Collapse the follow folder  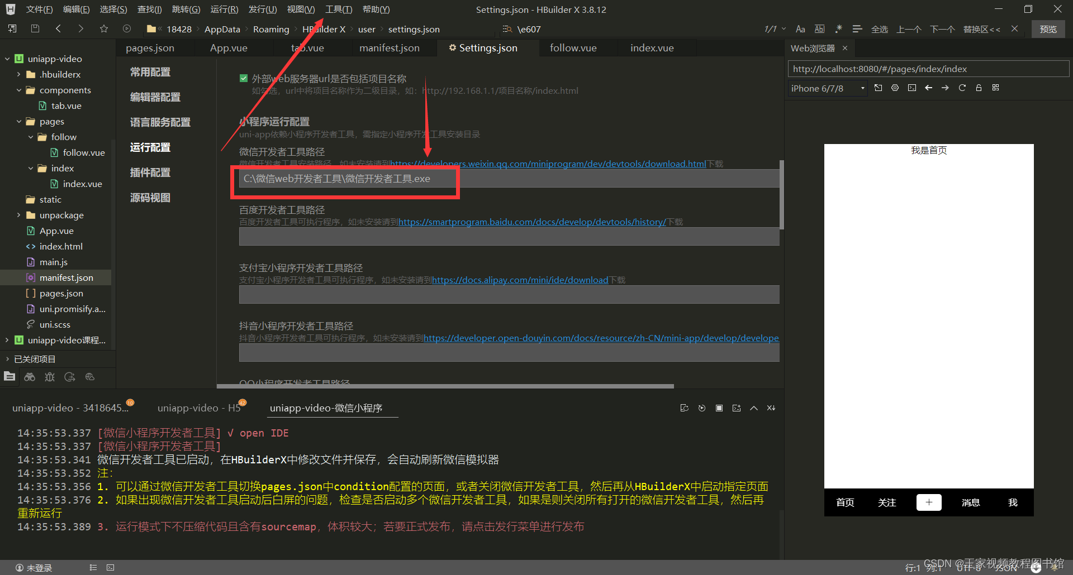tap(31, 137)
